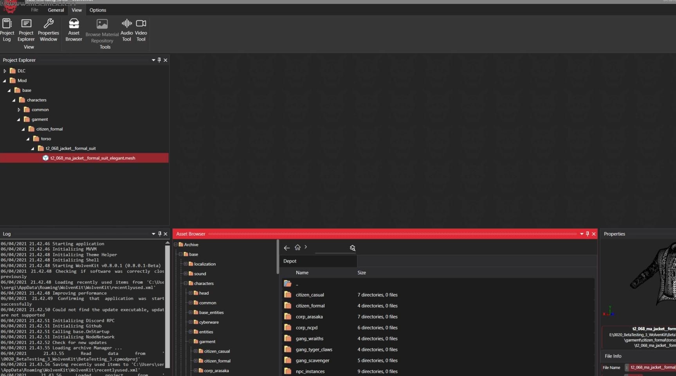Click Browse Material Repository icon
The width and height of the screenshot is (676, 376).
pyautogui.click(x=102, y=24)
